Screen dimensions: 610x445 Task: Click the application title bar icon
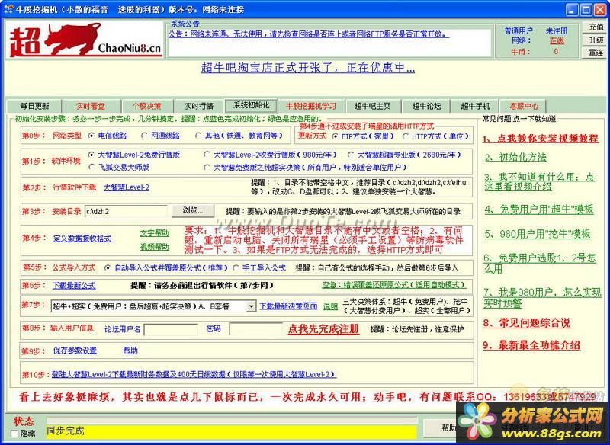point(8,9)
